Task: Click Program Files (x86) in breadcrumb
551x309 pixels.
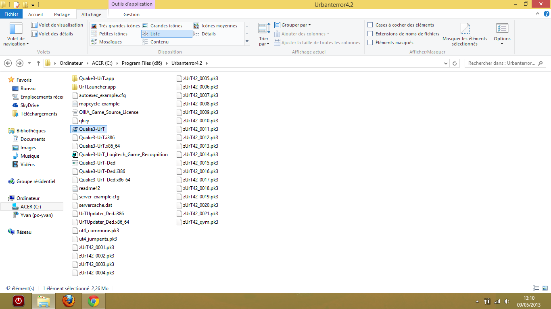Action: click(142, 63)
